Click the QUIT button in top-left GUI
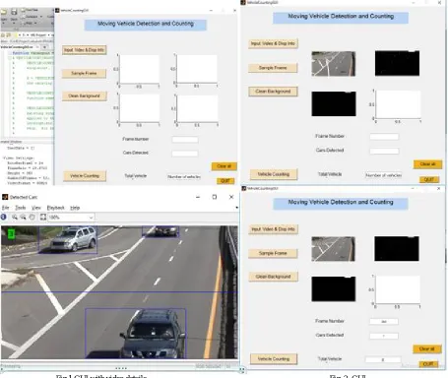448x378 pixels. 225,181
